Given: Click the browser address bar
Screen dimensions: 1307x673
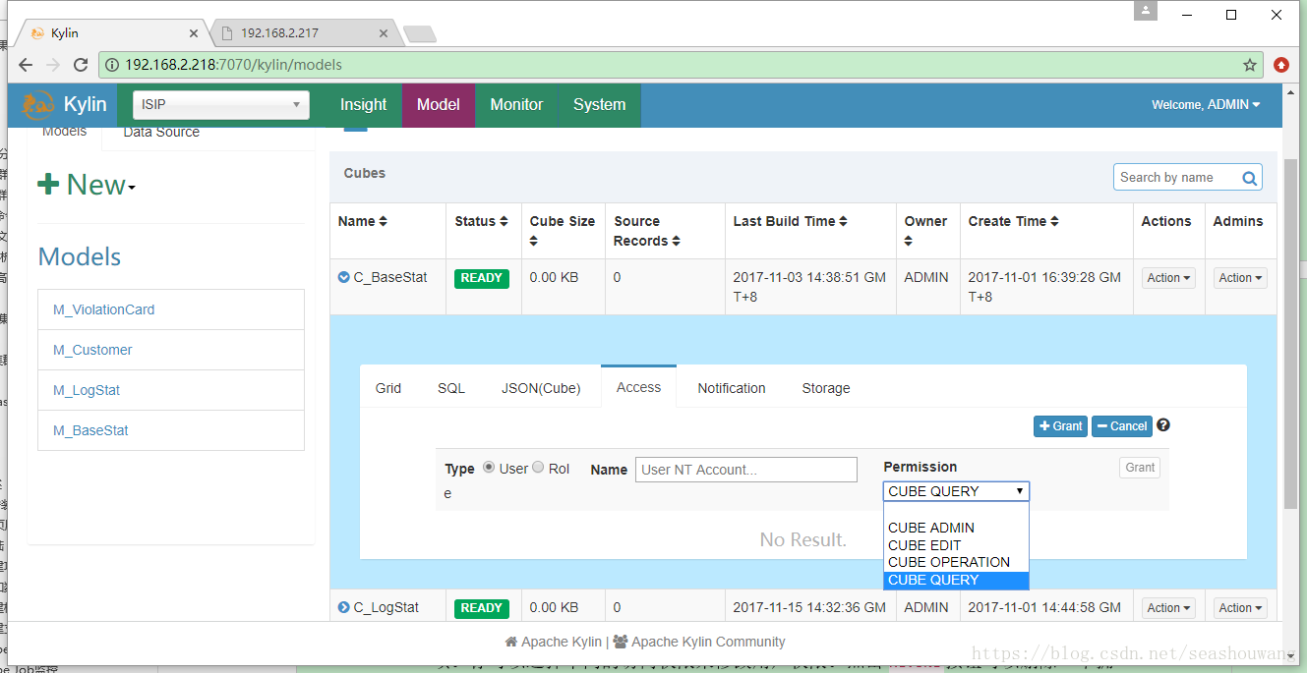Looking at the screenshot, I should click(x=679, y=65).
